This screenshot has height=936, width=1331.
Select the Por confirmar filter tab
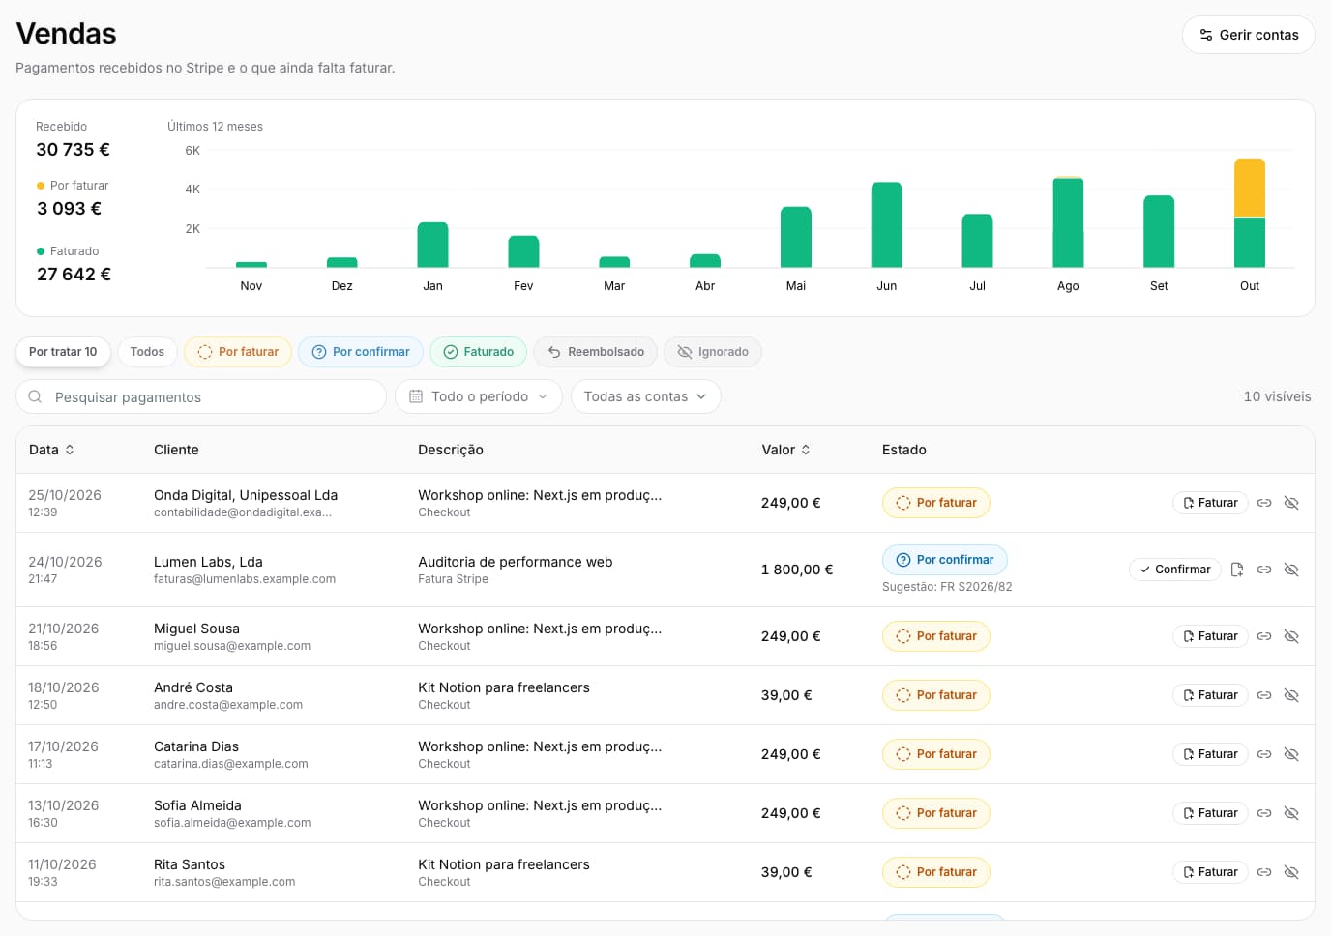(361, 352)
